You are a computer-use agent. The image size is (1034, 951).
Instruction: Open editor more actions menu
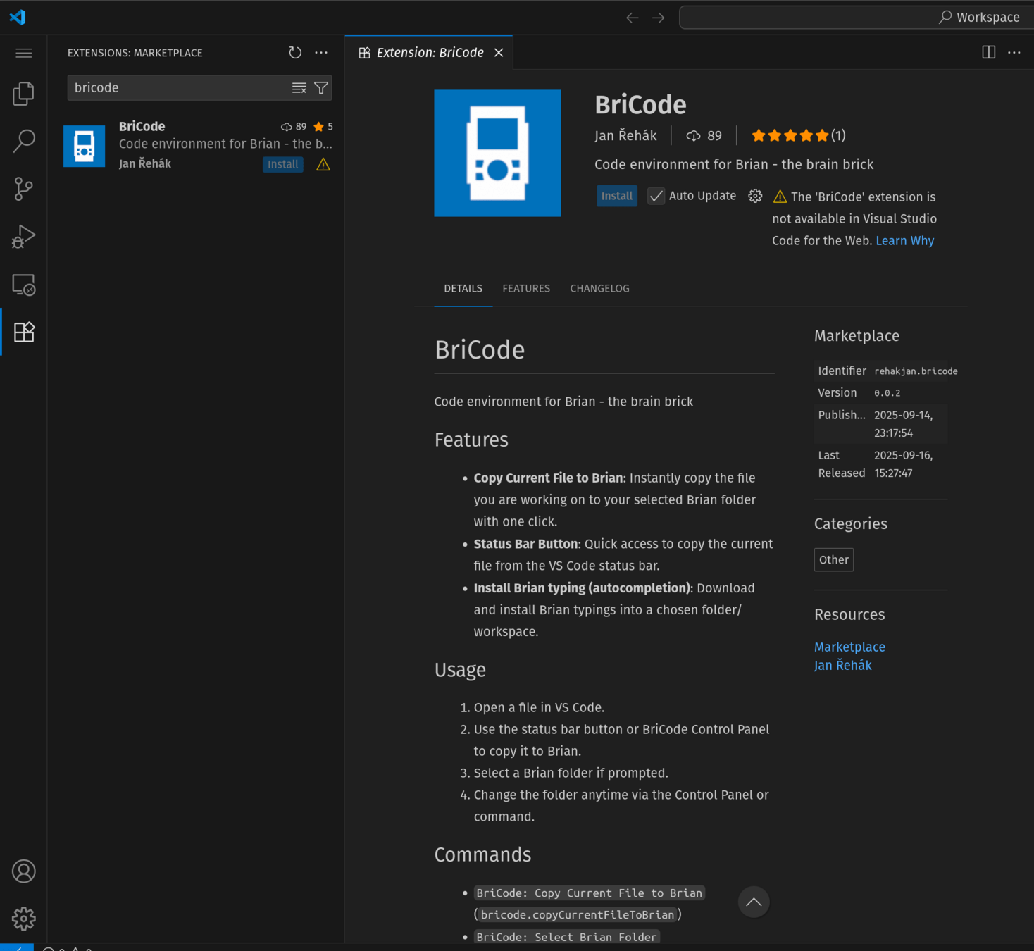point(1014,53)
